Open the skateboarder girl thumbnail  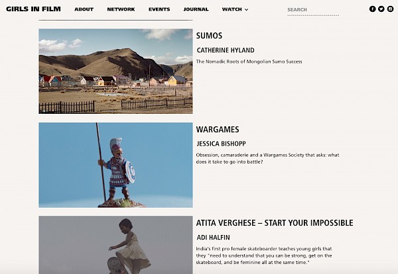115,245
